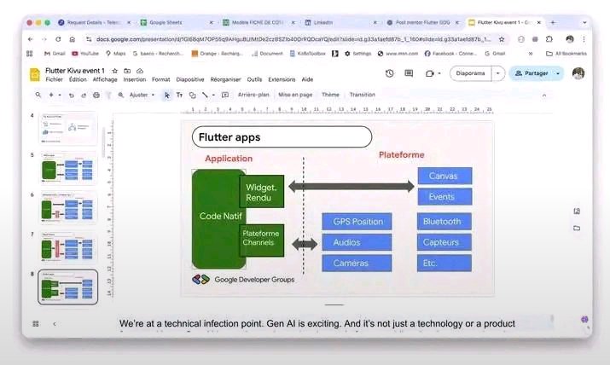Collapse the toolbar with the chevron up
The width and height of the screenshot is (610, 365).
click(x=544, y=96)
